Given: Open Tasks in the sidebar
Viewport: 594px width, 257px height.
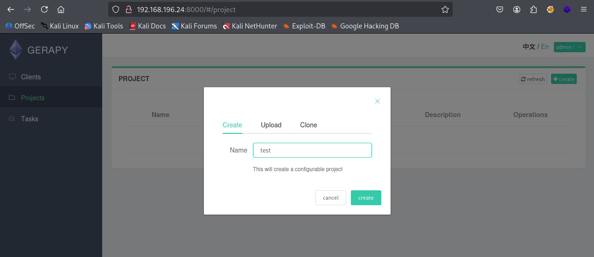Looking at the screenshot, I should tap(29, 119).
